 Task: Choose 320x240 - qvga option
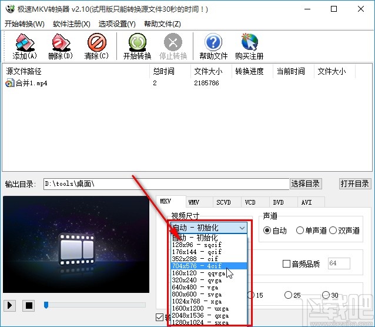209,280
